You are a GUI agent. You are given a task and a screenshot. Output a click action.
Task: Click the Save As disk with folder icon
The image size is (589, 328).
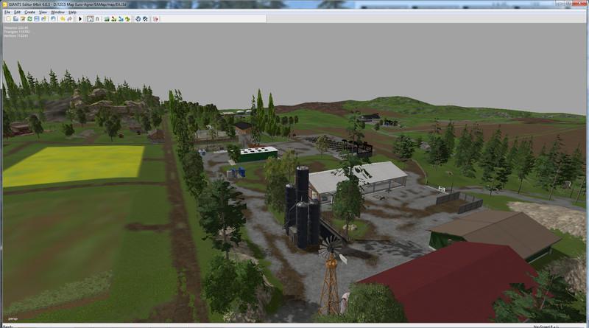[x=44, y=19]
